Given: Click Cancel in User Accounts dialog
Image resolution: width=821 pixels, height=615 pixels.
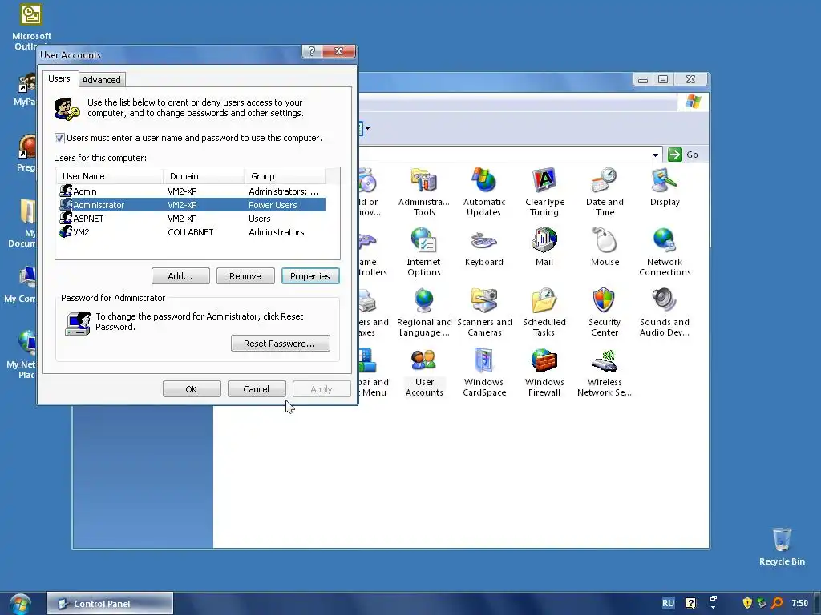Looking at the screenshot, I should pos(256,389).
